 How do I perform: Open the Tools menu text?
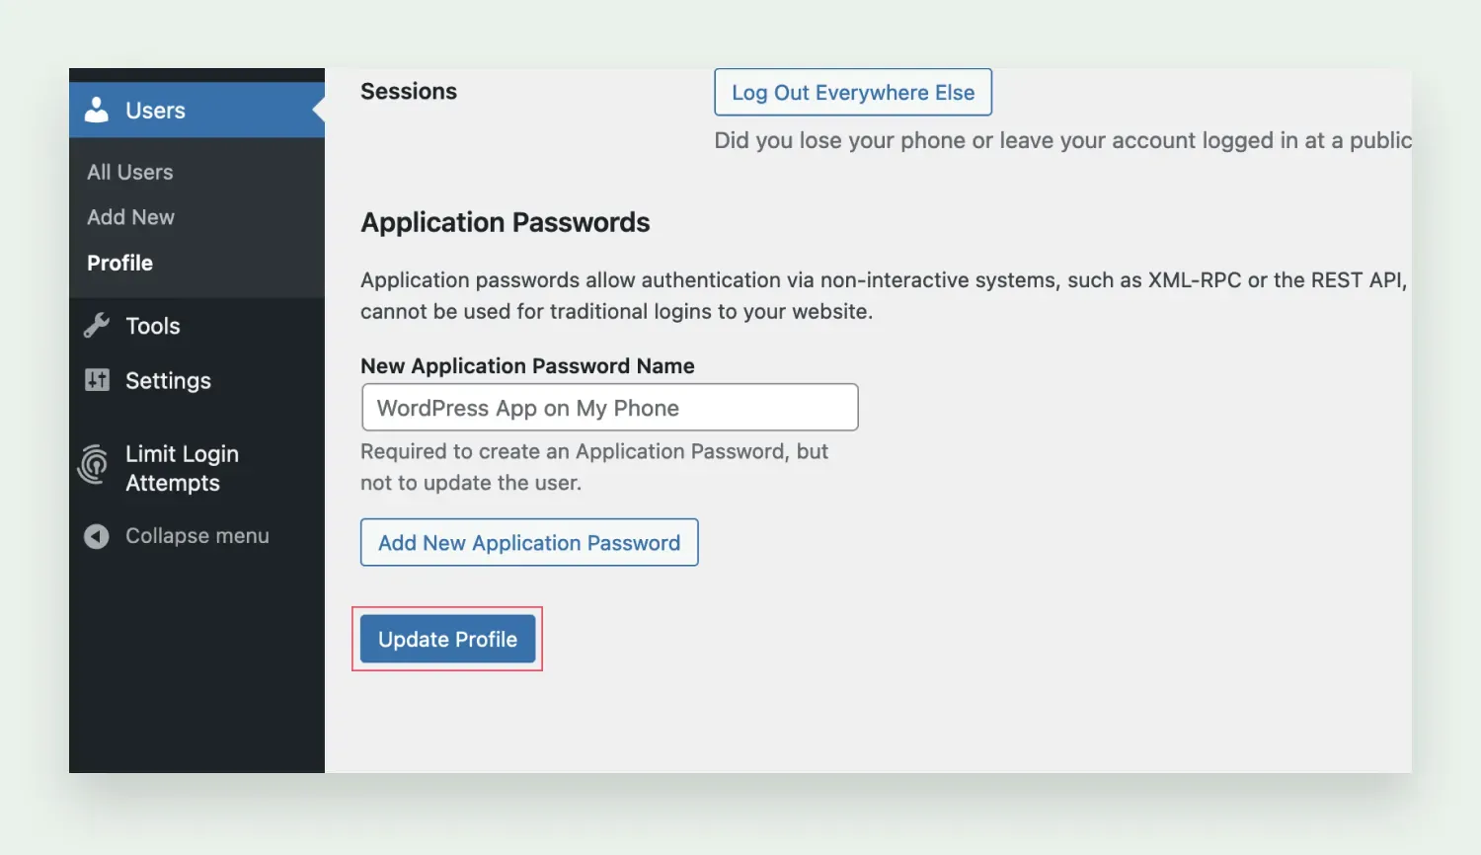click(x=153, y=326)
